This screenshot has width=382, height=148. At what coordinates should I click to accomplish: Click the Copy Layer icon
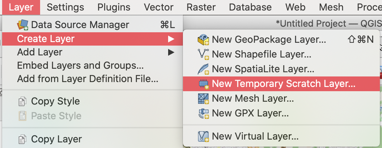coord(22,140)
